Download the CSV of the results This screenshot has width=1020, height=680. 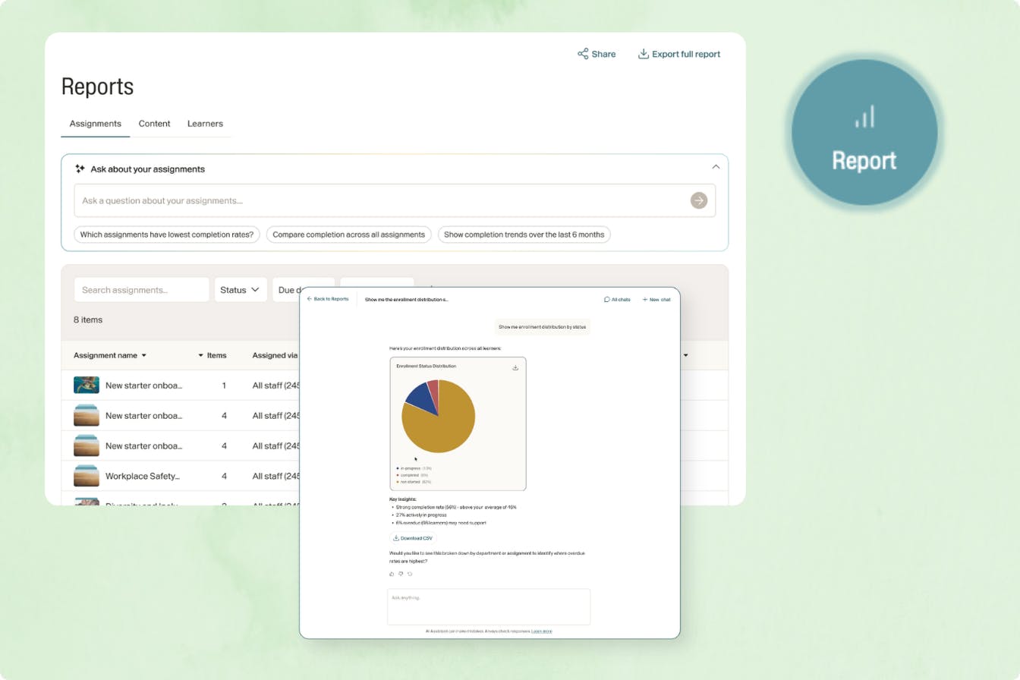pyautogui.click(x=413, y=538)
